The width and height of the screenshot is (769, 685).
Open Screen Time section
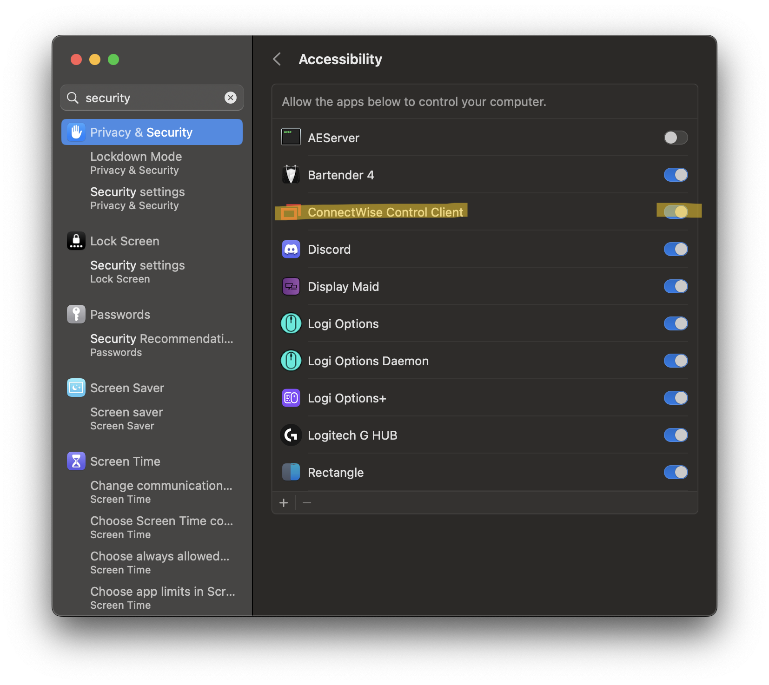(152, 461)
